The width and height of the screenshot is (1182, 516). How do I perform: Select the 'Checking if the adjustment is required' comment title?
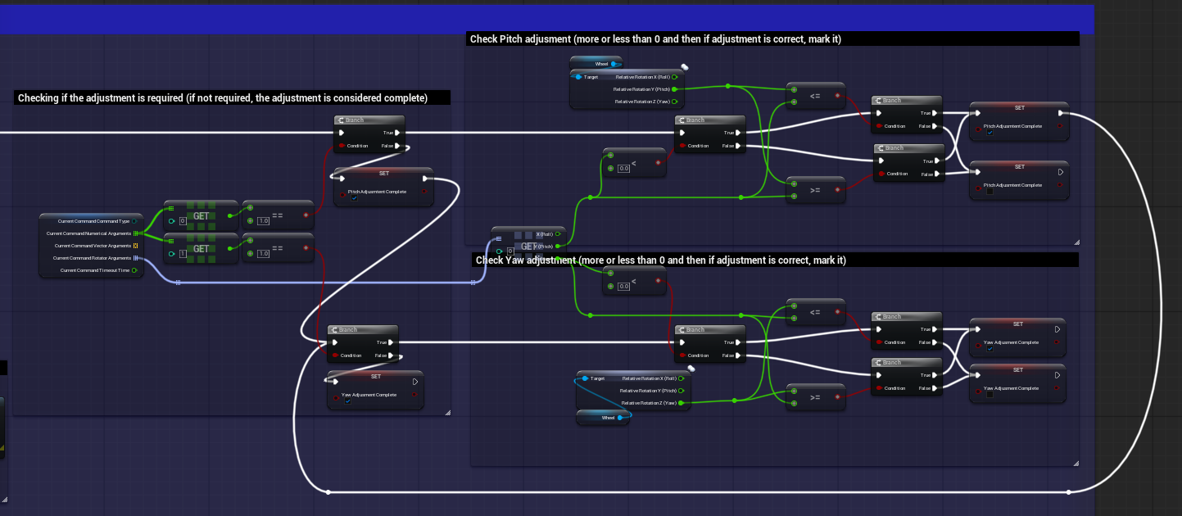pos(223,98)
